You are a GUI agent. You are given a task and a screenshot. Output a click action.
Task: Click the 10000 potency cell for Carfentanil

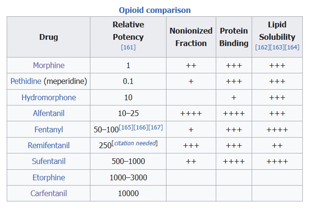pos(128,193)
